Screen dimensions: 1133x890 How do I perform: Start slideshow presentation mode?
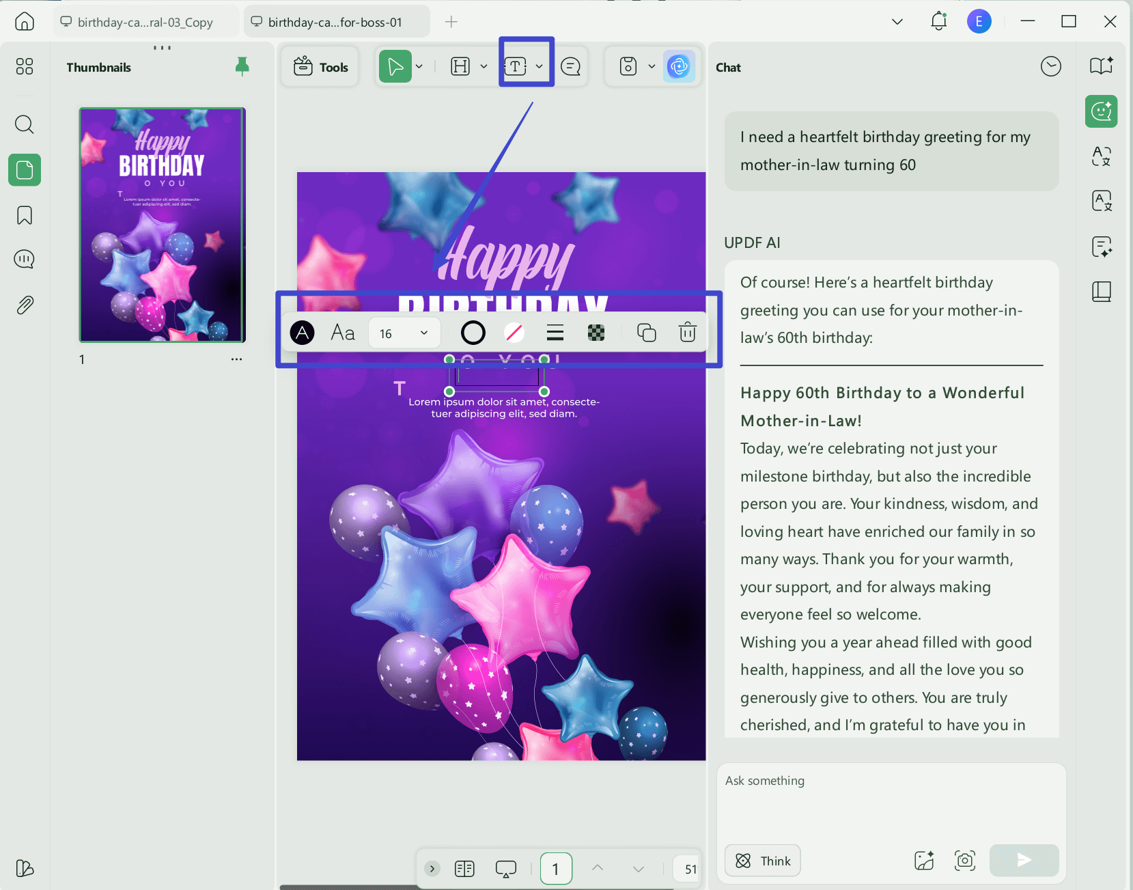pos(506,869)
